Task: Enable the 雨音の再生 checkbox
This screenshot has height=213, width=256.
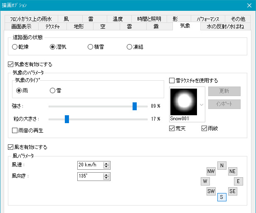Action: click(x=15, y=131)
